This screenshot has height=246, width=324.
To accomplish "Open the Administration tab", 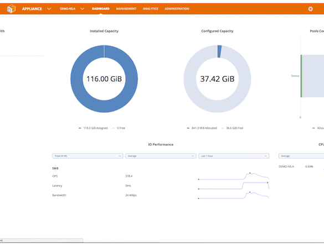I will (177, 9).
